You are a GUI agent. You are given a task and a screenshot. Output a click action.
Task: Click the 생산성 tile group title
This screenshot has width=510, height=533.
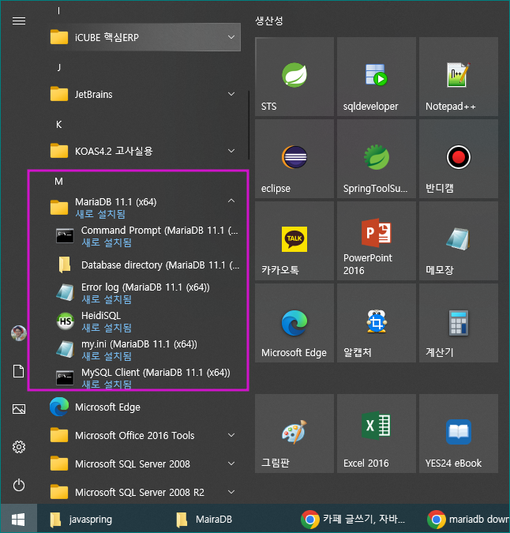tap(269, 21)
